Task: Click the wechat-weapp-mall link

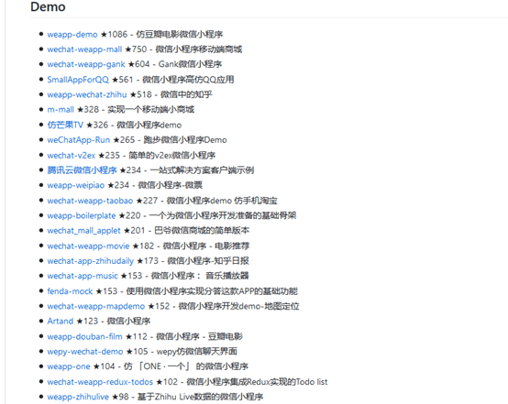Action: point(84,49)
